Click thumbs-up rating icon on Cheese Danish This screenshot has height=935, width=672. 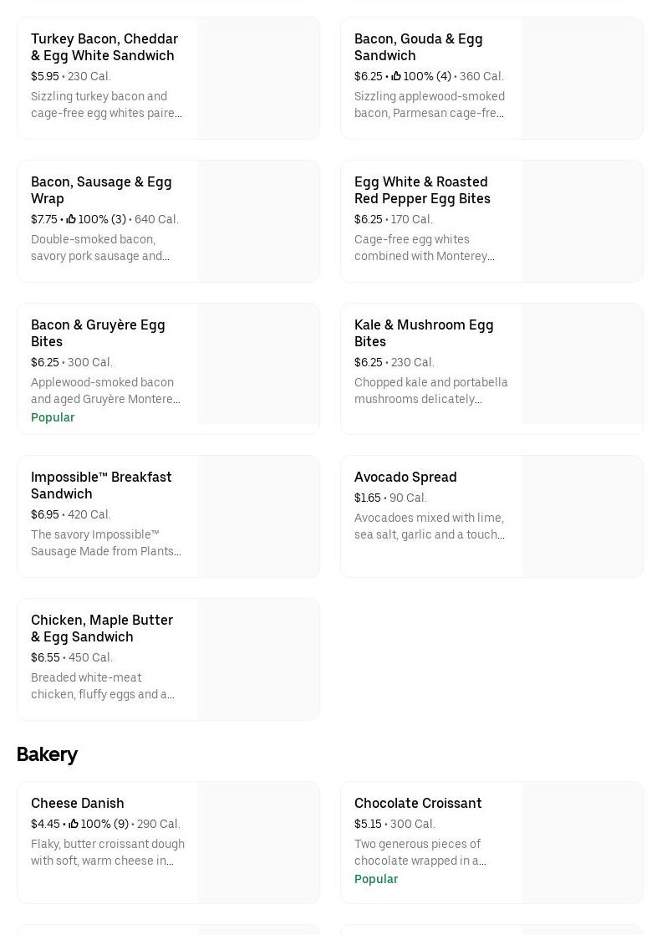[74, 824]
